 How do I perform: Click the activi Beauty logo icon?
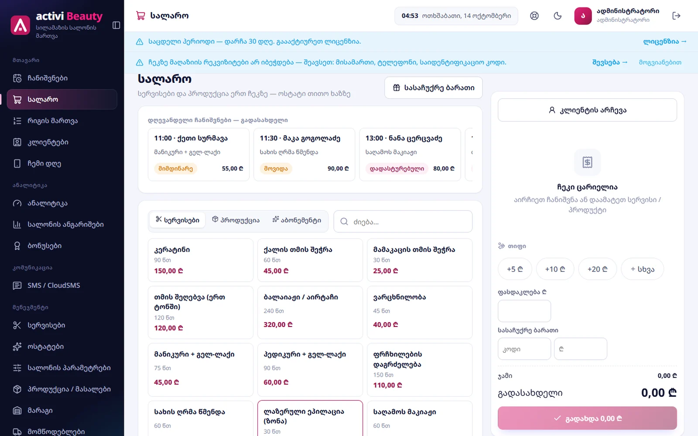point(21,25)
